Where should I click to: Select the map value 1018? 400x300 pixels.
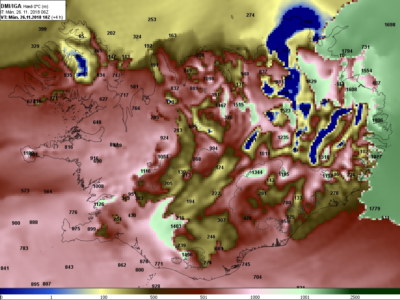point(264,154)
